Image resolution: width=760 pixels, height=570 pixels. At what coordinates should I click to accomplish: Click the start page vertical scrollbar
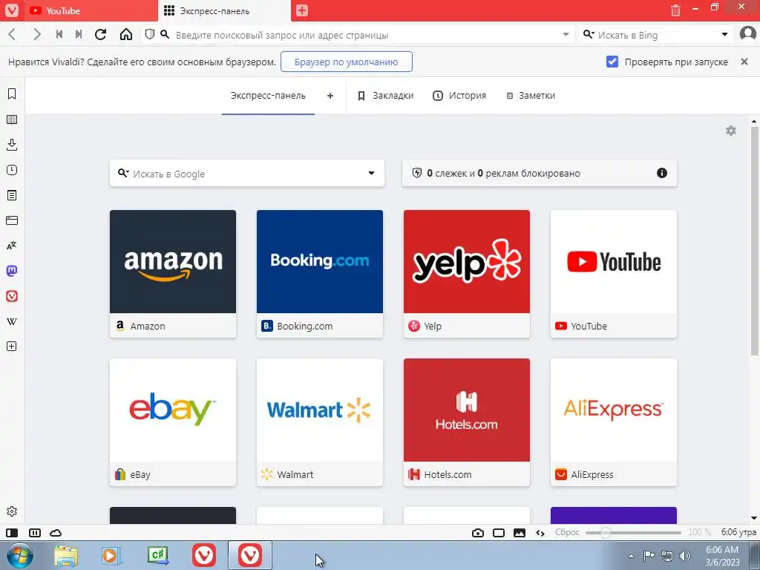point(755,241)
